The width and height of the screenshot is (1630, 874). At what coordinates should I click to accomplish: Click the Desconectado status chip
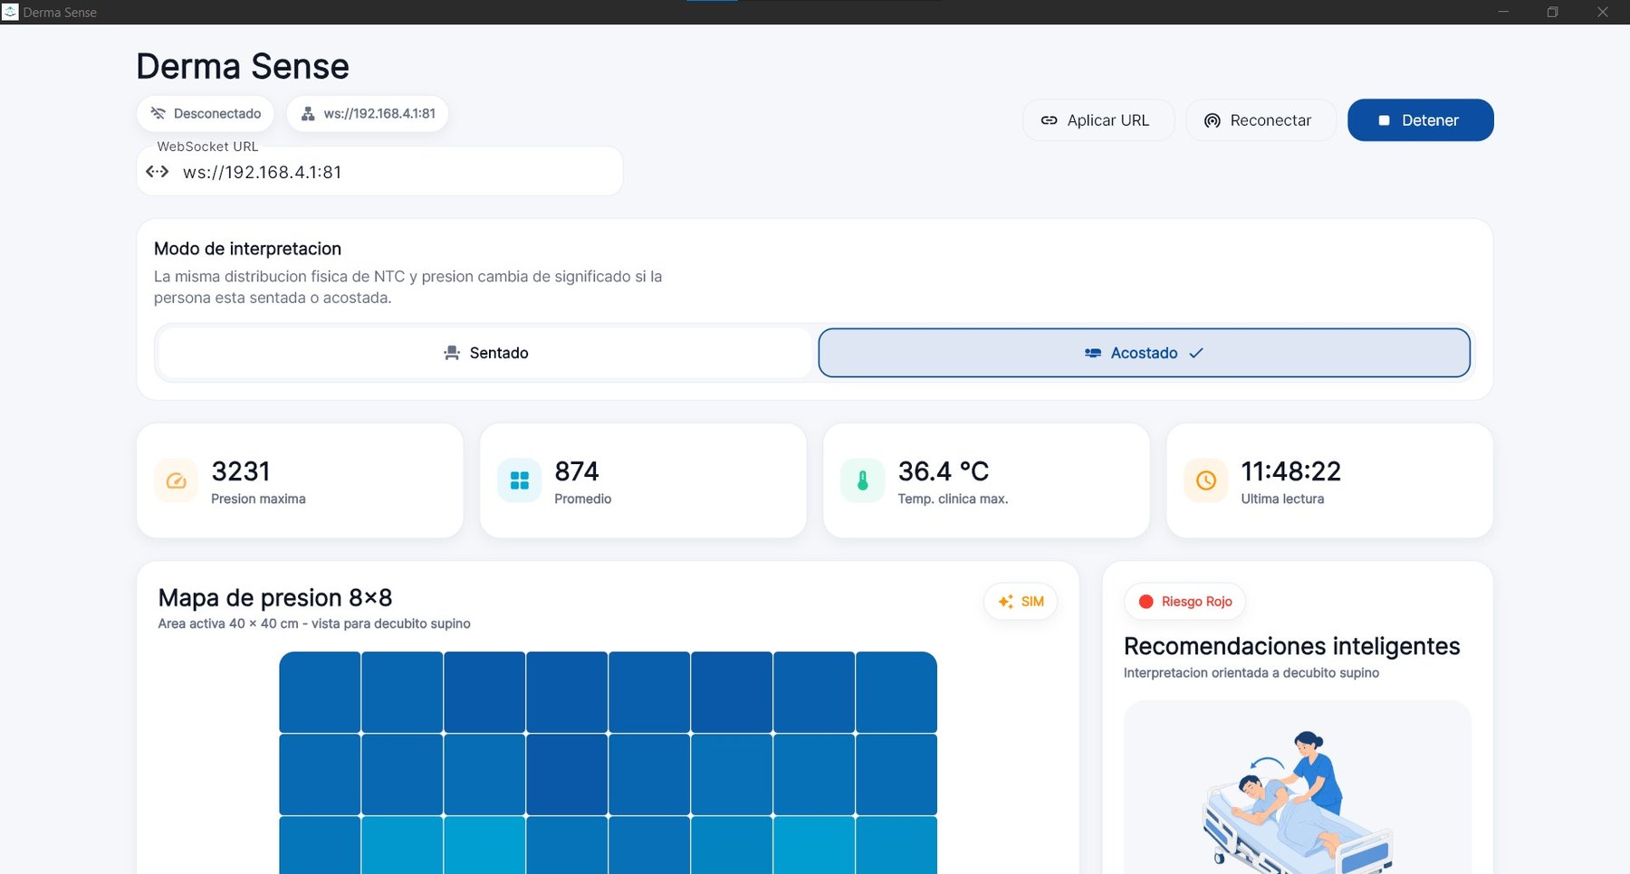(x=206, y=113)
